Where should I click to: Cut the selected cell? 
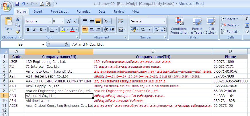pyautogui.click(x=18, y=19)
